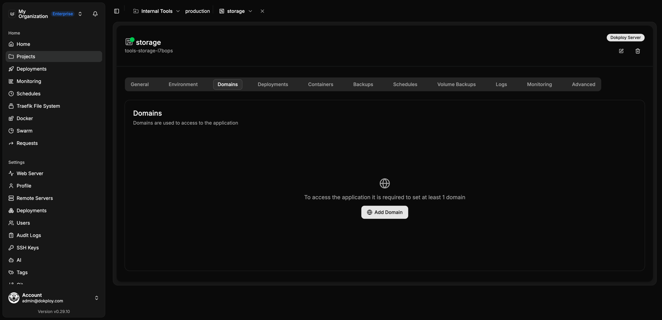Go to SSH Keys settings
662x320 pixels.
(54, 248)
